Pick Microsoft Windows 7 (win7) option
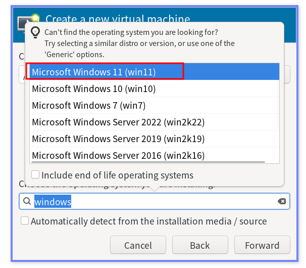Image resolution: width=306 pixels, height=268 pixels. click(x=90, y=106)
